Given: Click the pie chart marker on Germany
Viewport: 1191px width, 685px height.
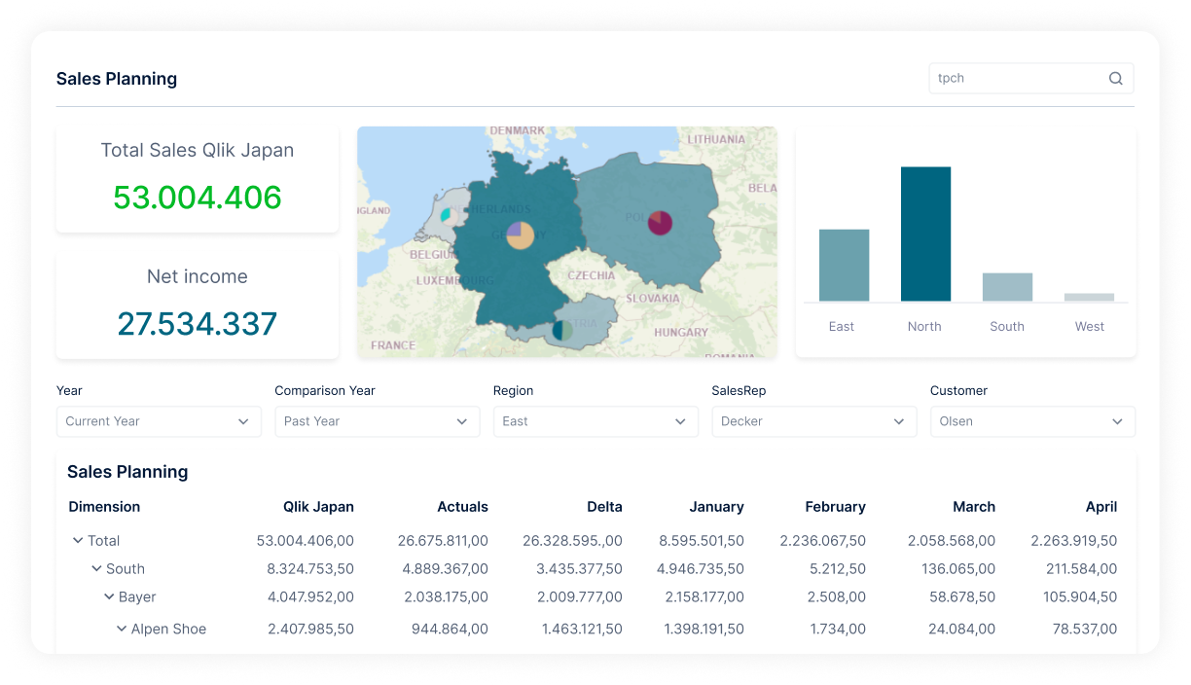Looking at the screenshot, I should 521,235.
